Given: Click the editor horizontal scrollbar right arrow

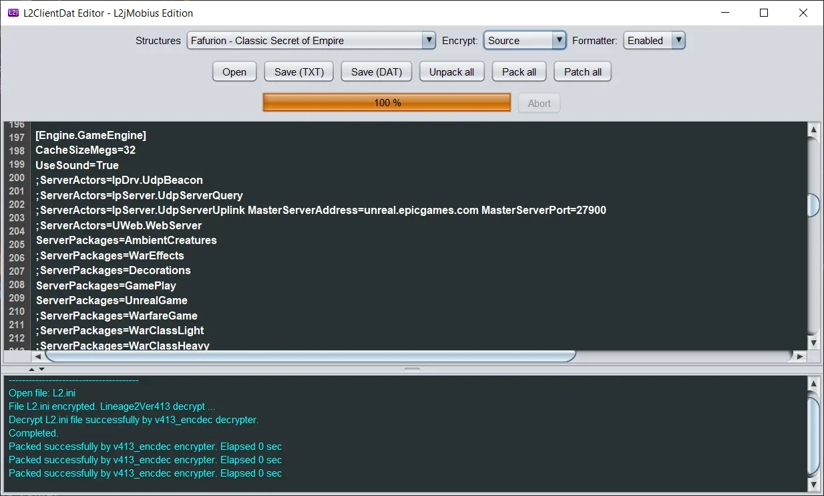Looking at the screenshot, I should pyautogui.click(x=801, y=357).
